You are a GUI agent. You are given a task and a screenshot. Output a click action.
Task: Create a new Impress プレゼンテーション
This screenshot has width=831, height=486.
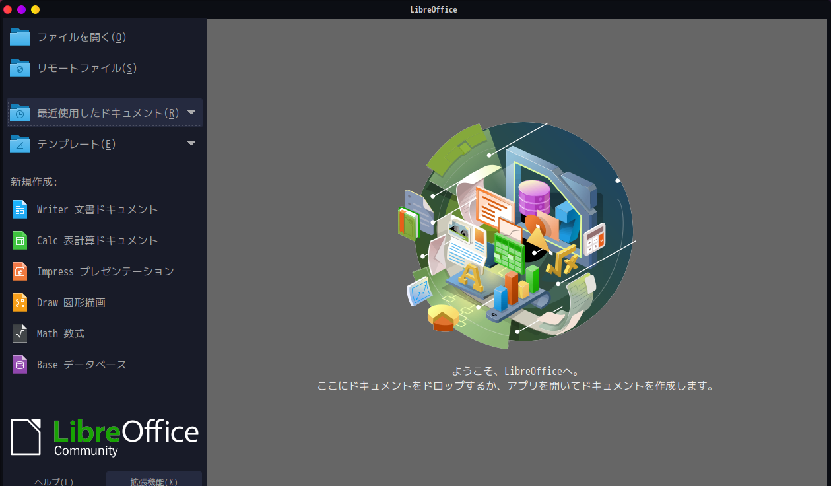coord(104,271)
